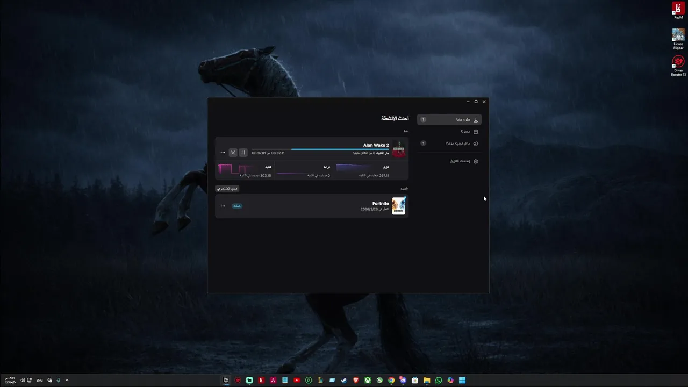Image resolution: width=688 pixels, height=387 pixels.
Task: Click the Fortnite title text
Action: [x=381, y=203]
